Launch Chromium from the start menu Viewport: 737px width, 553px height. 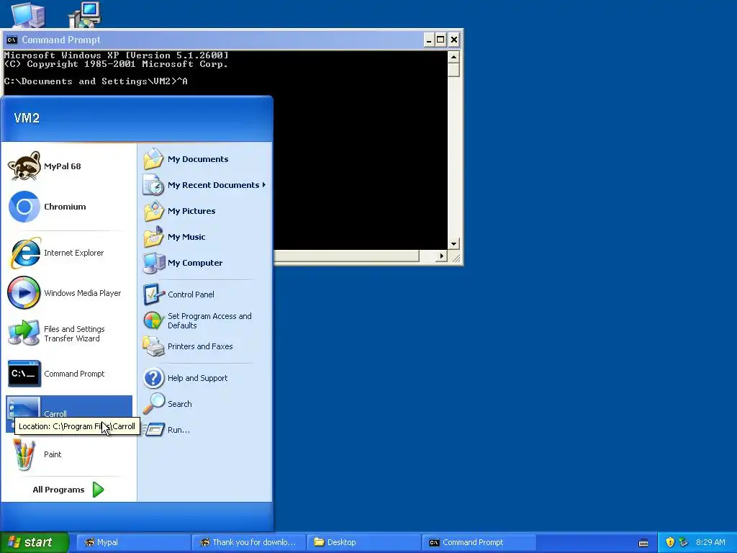pyautogui.click(x=68, y=207)
